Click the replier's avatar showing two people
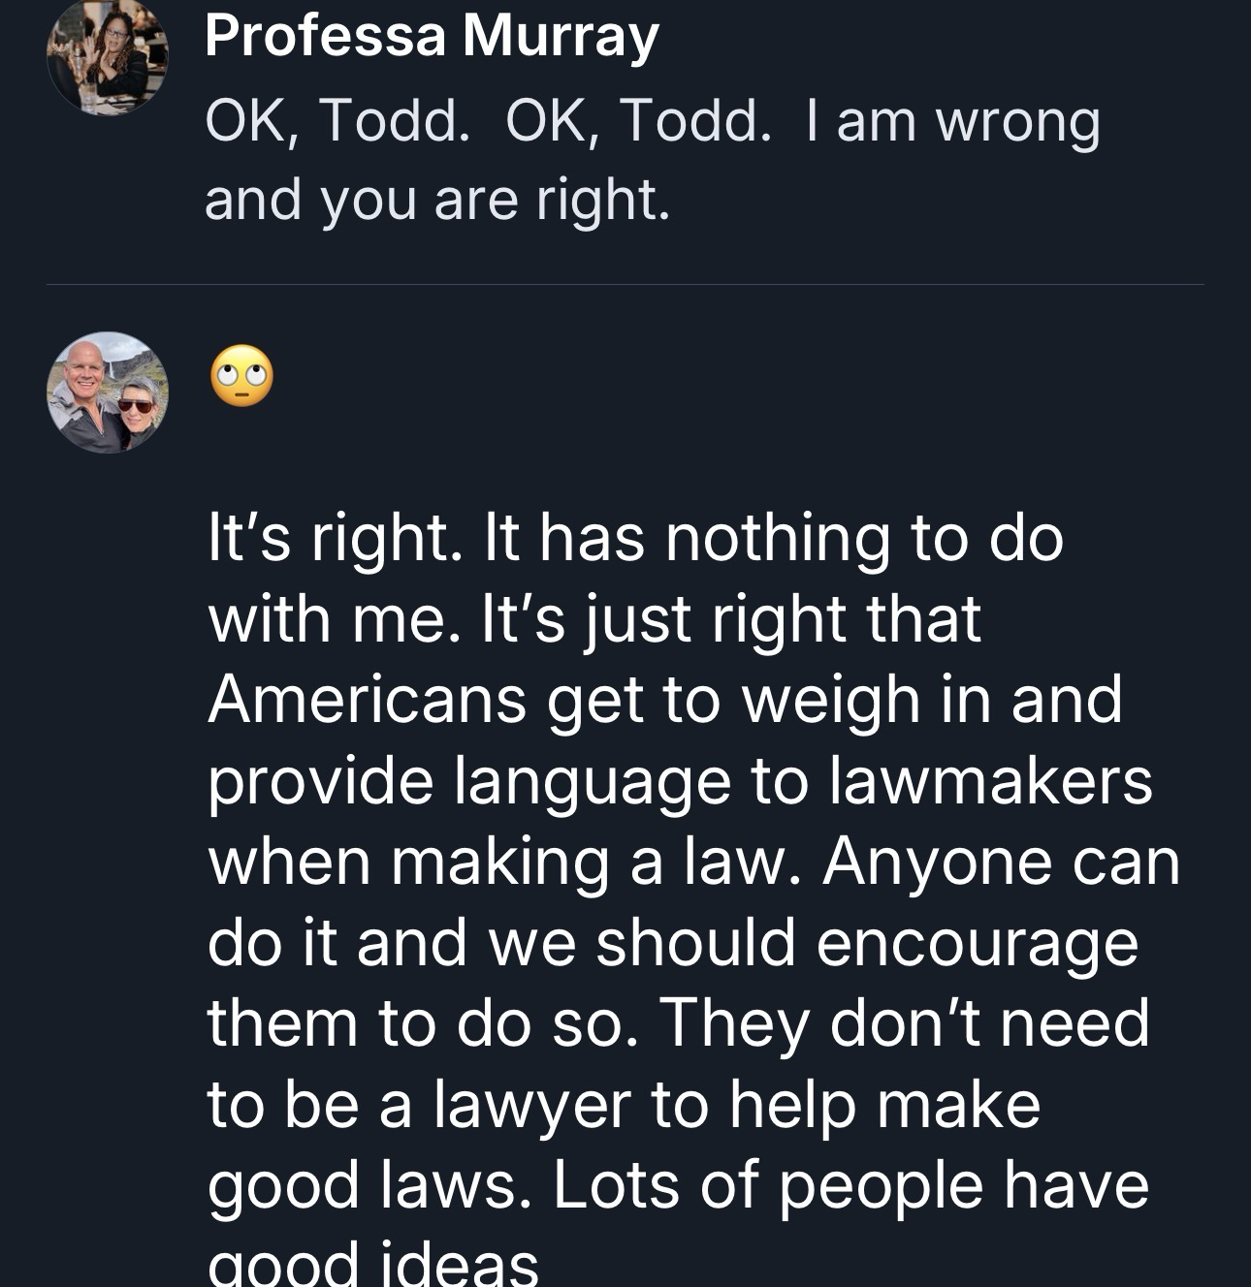This screenshot has height=1287, width=1251. click(107, 392)
